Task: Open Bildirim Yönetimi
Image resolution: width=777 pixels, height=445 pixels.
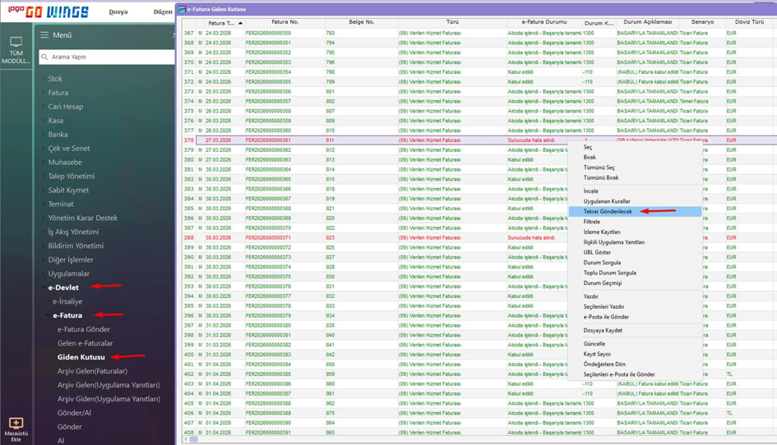Action: (76, 245)
